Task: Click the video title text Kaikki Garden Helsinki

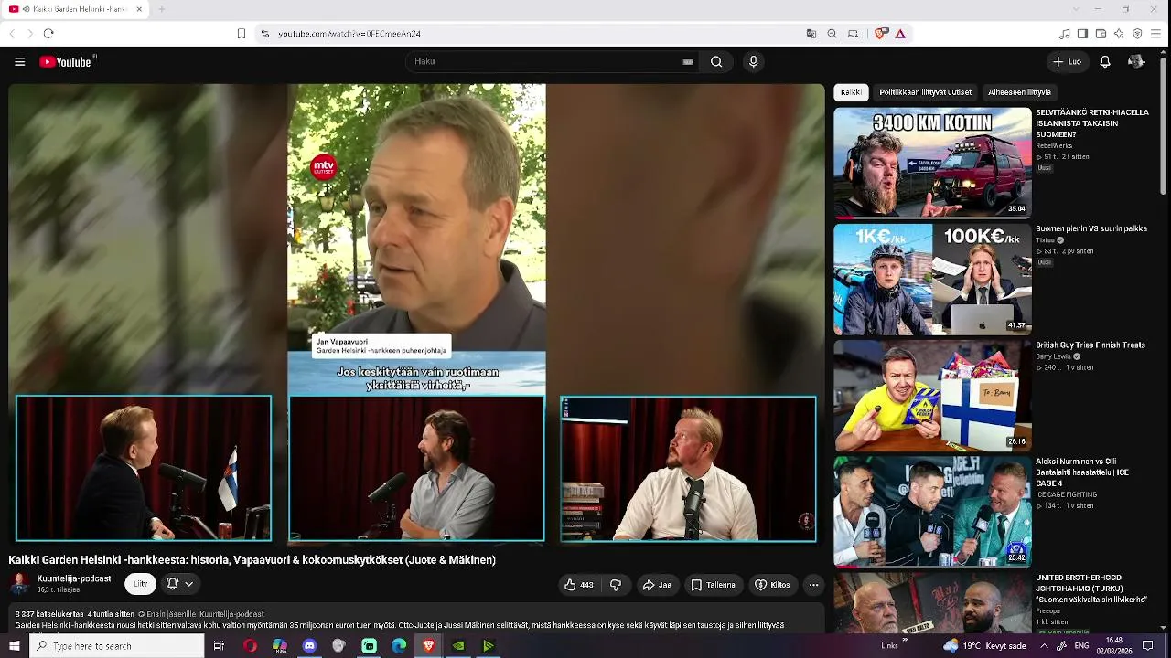Action: tap(252, 560)
